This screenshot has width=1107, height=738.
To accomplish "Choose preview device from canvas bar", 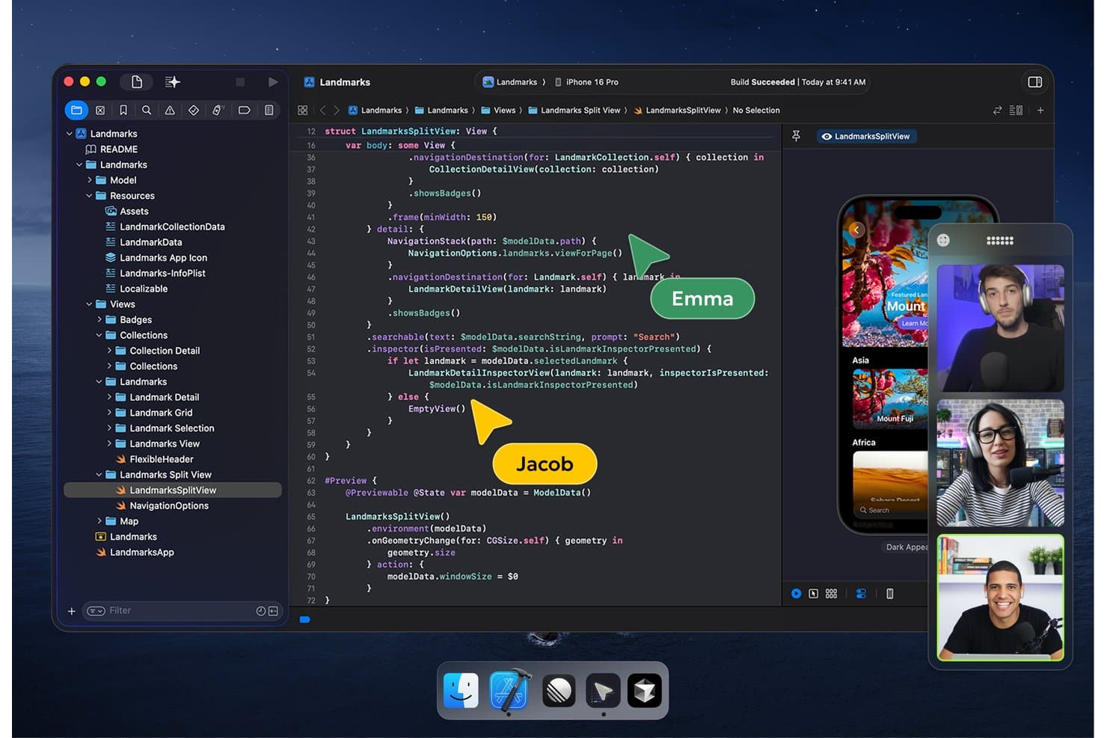I will pyautogui.click(x=889, y=594).
